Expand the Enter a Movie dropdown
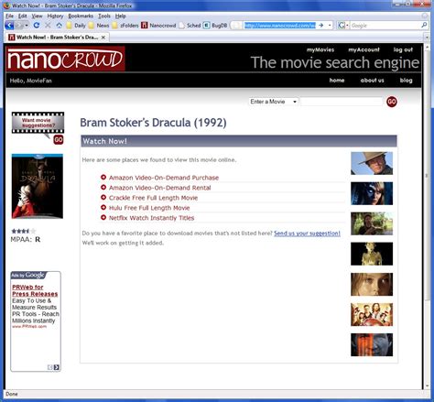Viewport: 434px width, 402px height. (274, 102)
